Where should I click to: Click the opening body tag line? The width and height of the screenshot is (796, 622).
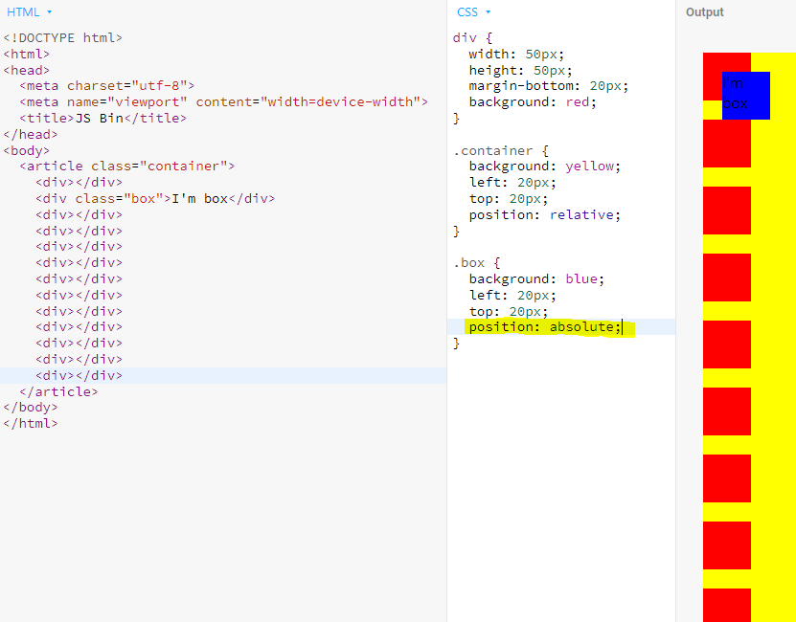(x=27, y=150)
